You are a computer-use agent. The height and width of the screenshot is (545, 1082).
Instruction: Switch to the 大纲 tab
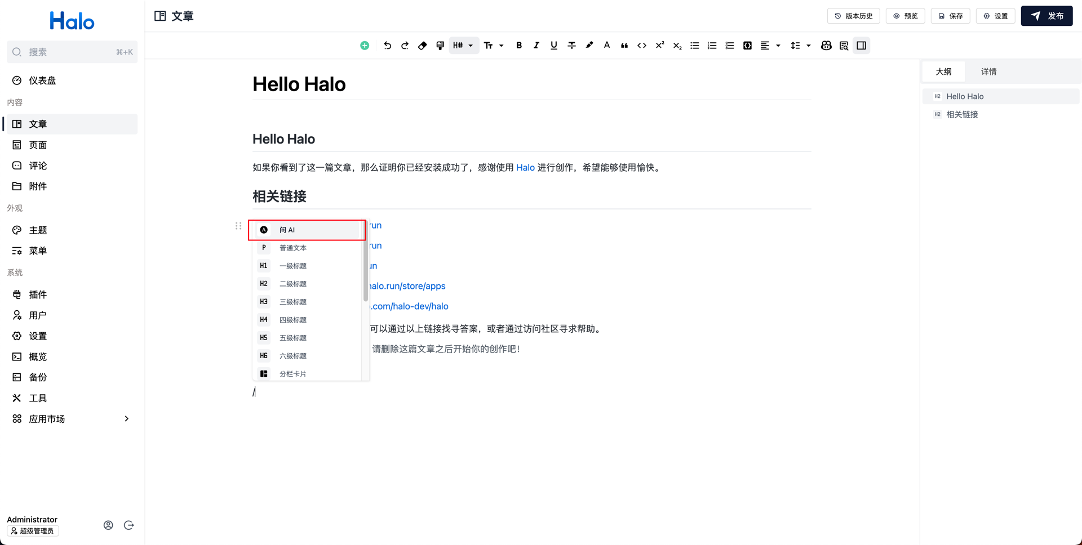pos(943,72)
